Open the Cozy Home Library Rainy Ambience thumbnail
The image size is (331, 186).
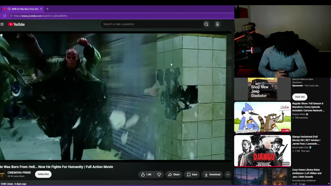click(262, 177)
